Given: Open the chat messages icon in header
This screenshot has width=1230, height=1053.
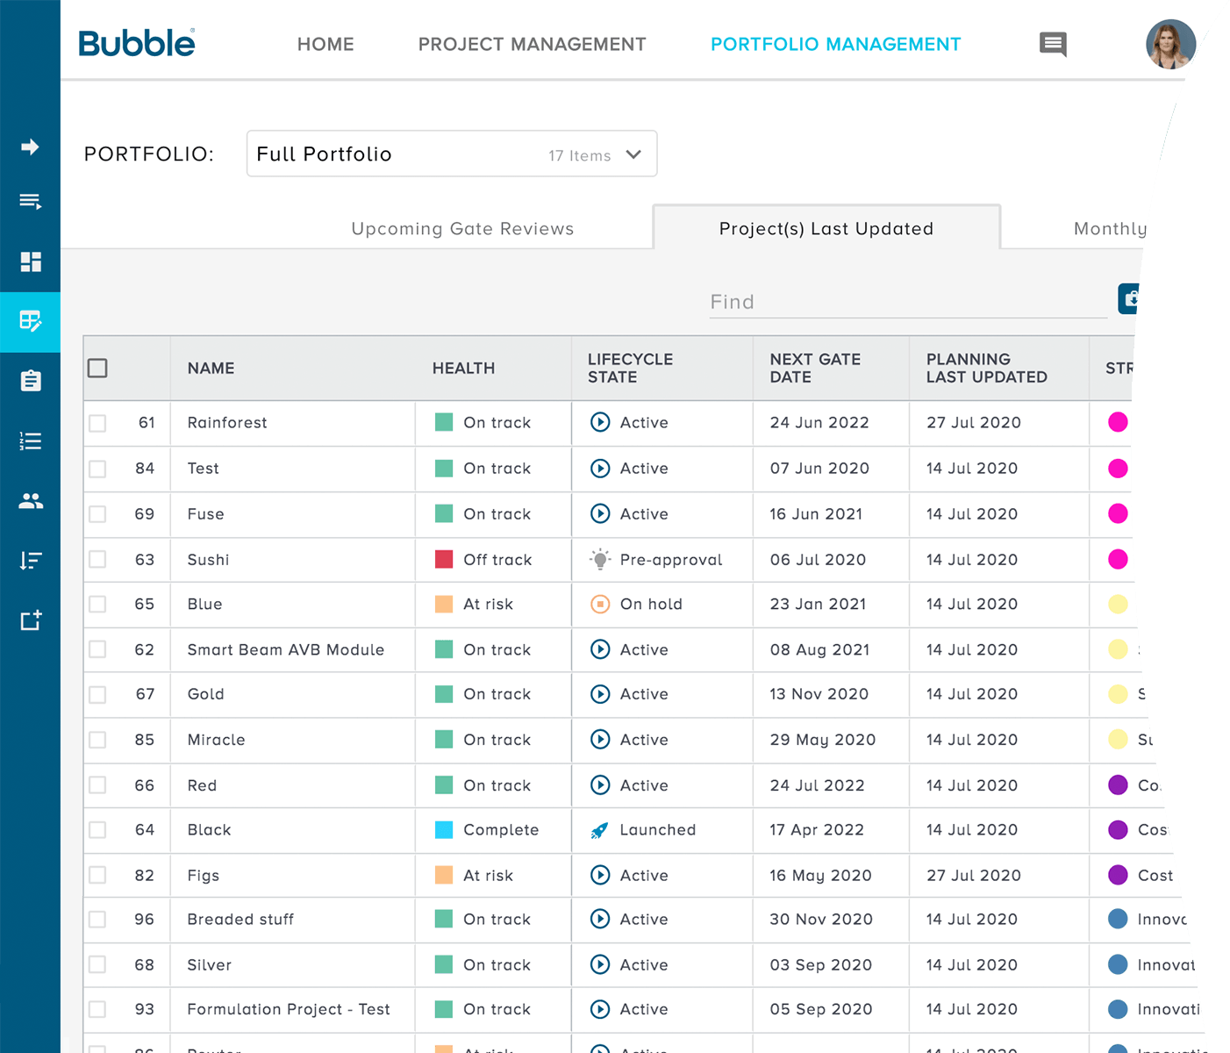Looking at the screenshot, I should (1053, 44).
